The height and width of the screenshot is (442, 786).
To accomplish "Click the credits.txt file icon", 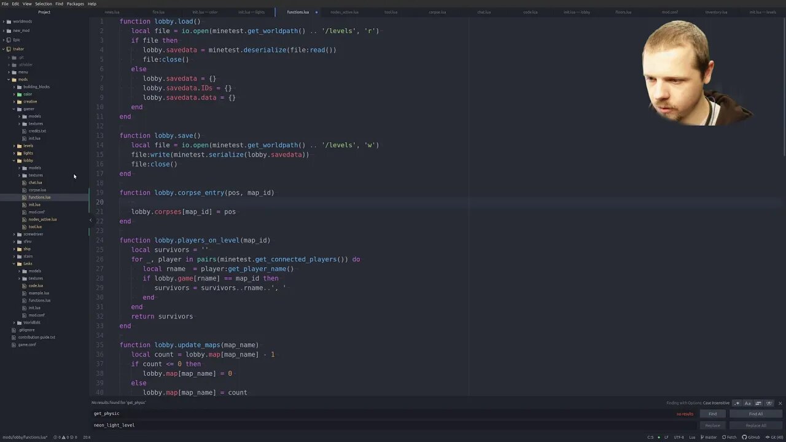I will pos(25,131).
